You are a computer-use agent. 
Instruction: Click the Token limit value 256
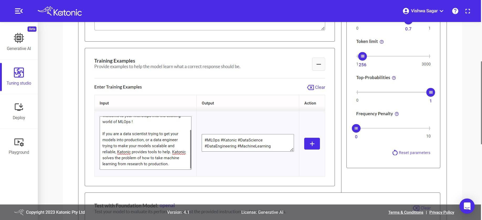point(362,65)
